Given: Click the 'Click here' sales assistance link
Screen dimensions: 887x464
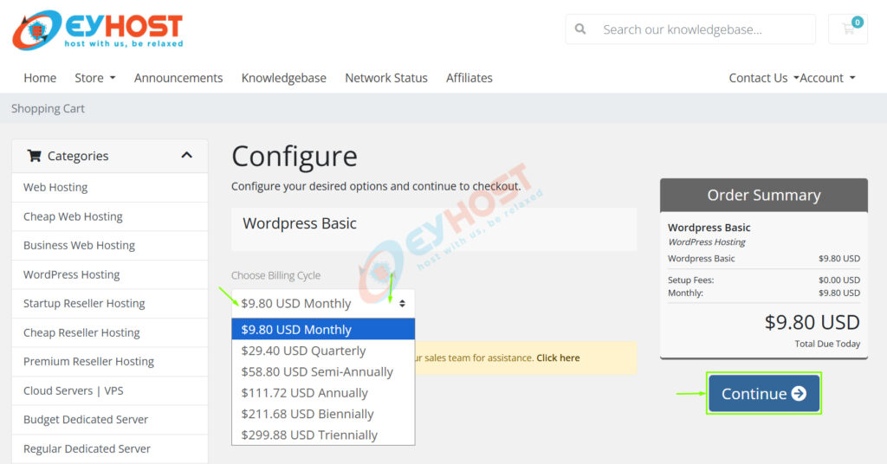Looking at the screenshot, I should tap(558, 358).
